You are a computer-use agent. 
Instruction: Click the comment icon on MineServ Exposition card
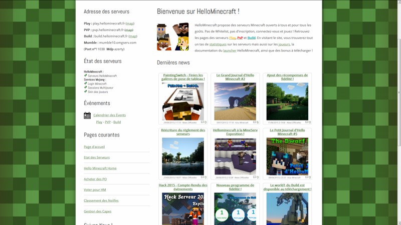[x=255, y=177]
